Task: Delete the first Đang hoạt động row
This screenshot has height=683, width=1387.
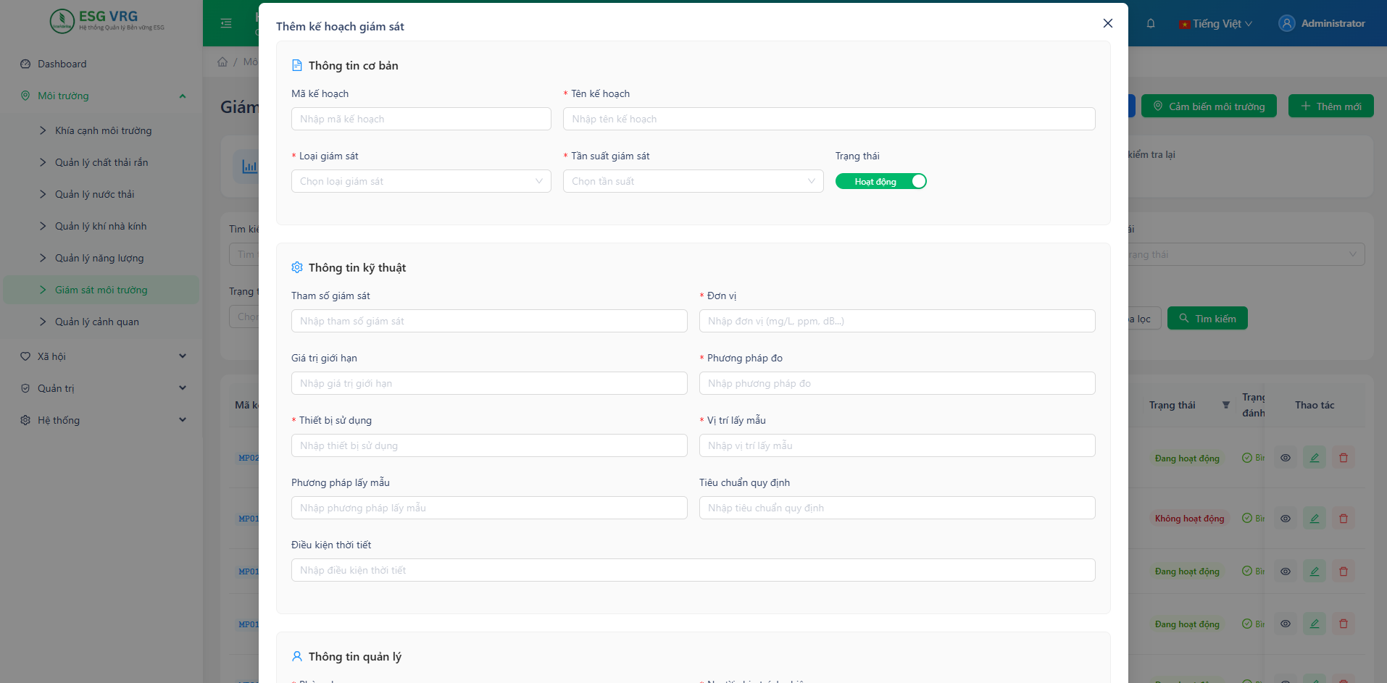Action: (1344, 458)
